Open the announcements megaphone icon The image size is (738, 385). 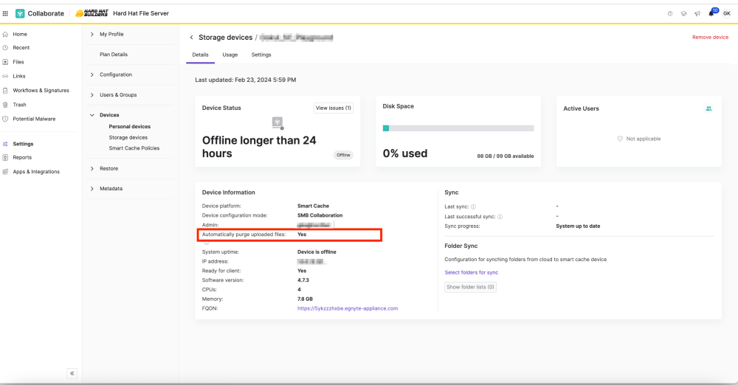(697, 14)
